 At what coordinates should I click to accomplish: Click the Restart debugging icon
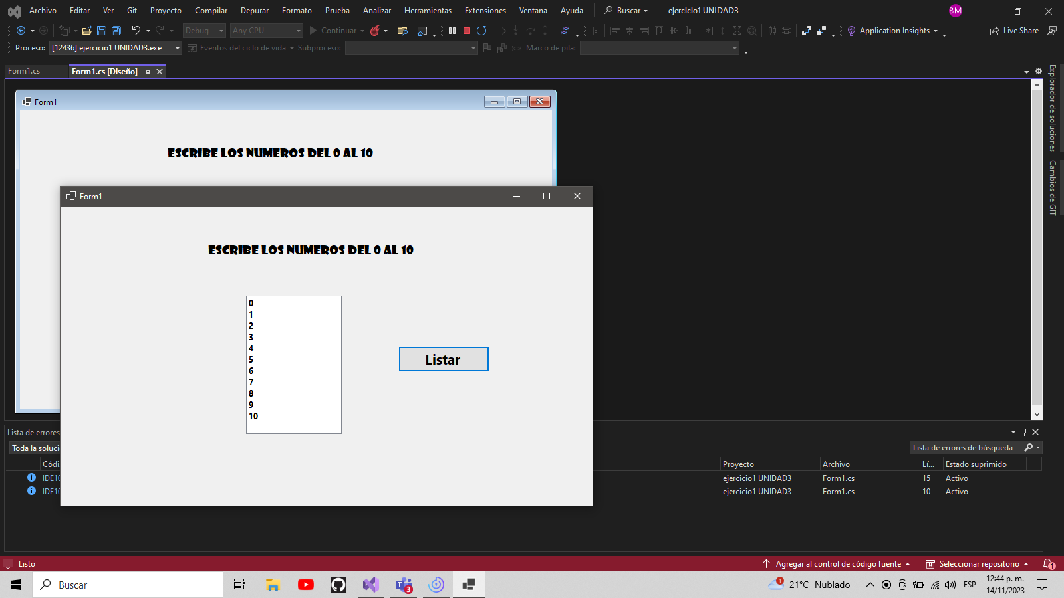(x=481, y=31)
